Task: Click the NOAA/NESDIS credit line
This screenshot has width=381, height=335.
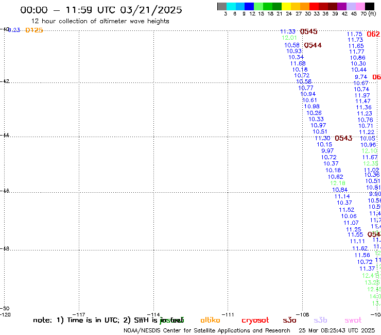Action: pyautogui.click(x=207, y=331)
